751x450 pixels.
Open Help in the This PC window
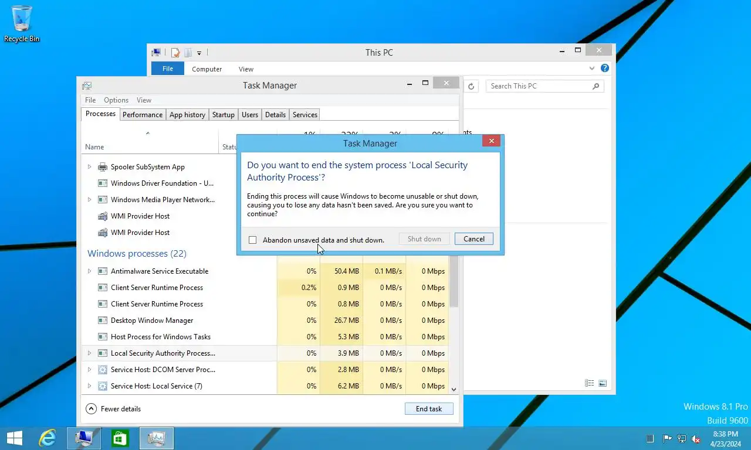tap(605, 69)
